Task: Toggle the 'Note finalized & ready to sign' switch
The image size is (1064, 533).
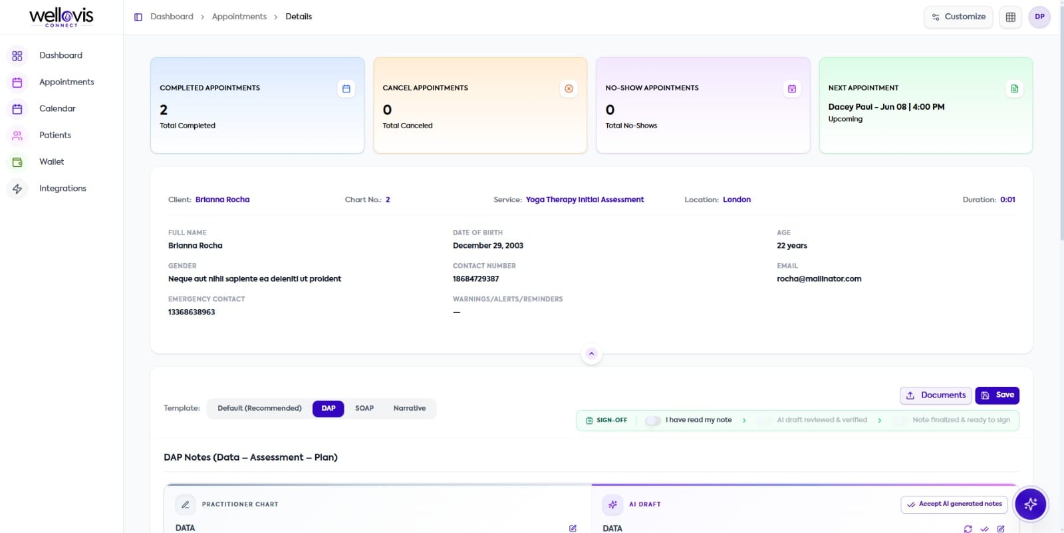Action: (x=900, y=421)
